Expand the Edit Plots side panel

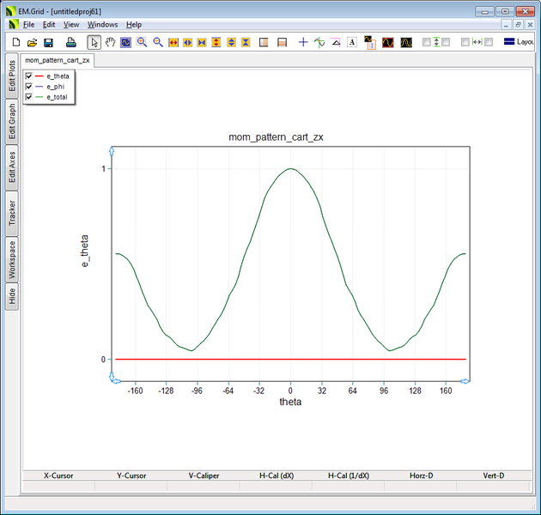11,76
